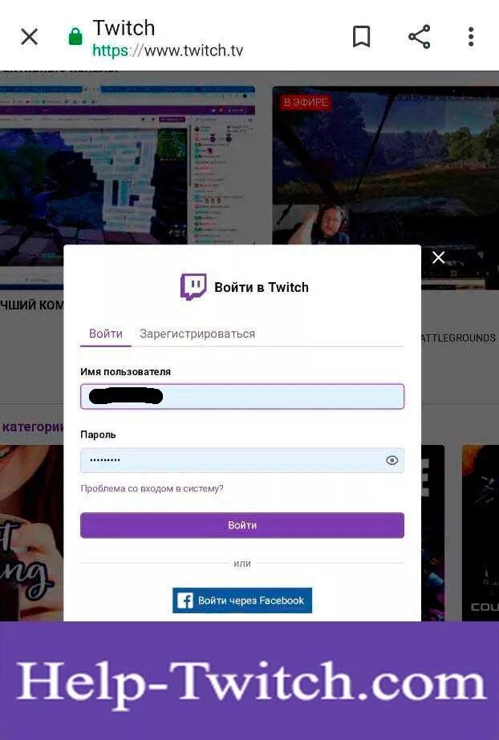Click the Facebook logo icon
The image size is (499, 740).
[185, 600]
